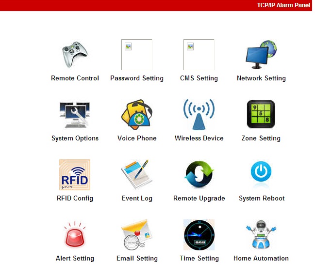This screenshot has width=315, height=276.
Task: Open the Time Setting clock icon
Action: 199,235
